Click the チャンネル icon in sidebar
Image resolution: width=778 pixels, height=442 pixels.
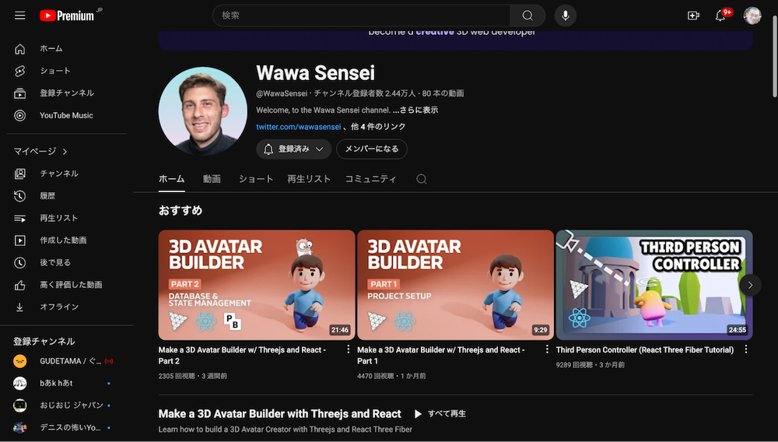click(x=20, y=174)
